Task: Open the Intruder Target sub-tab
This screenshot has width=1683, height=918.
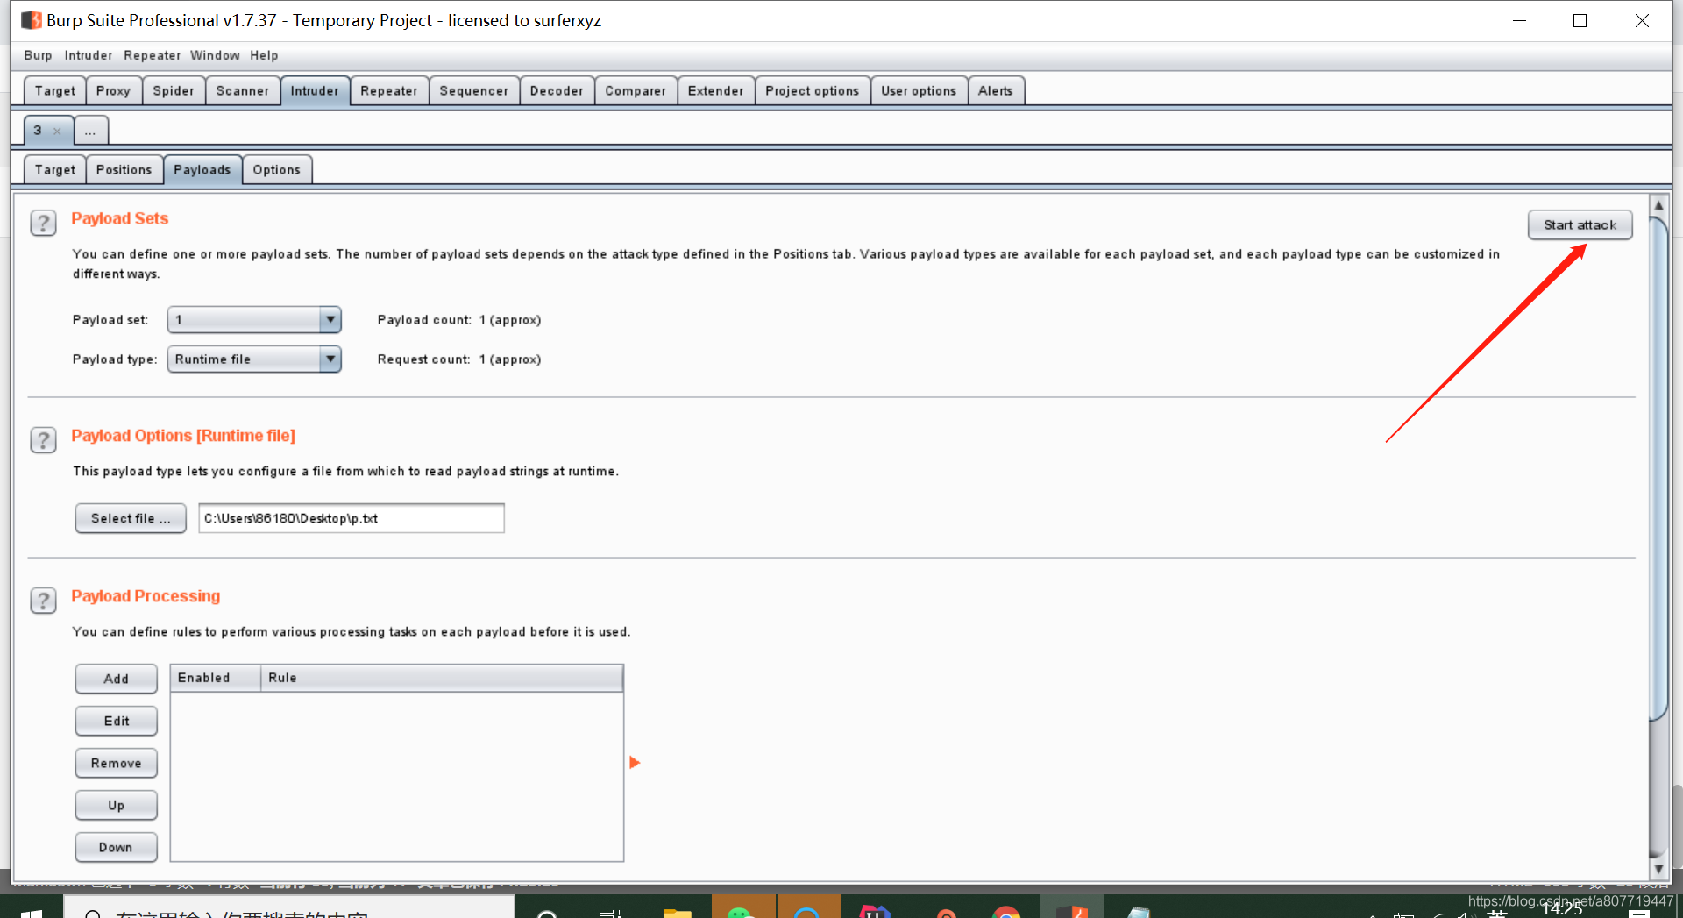Action: (x=54, y=169)
